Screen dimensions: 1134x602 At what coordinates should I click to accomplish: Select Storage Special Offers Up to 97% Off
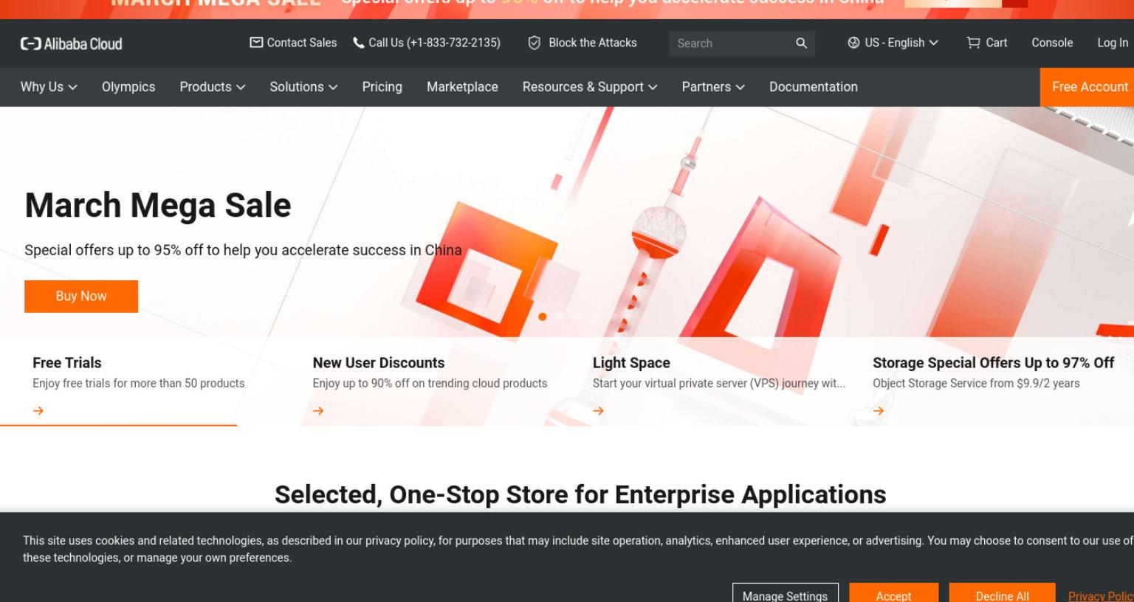pyautogui.click(x=994, y=363)
